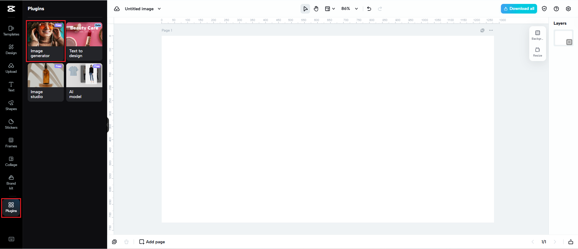This screenshot has width=578, height=249.
Task: Launch the Text to design plugin
Action: click(x=84, y=41)
